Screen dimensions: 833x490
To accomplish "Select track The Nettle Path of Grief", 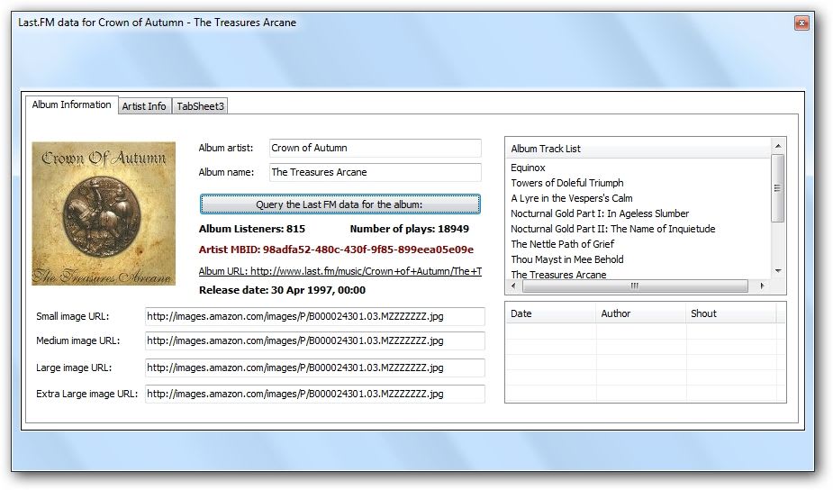I will [562, 244].
